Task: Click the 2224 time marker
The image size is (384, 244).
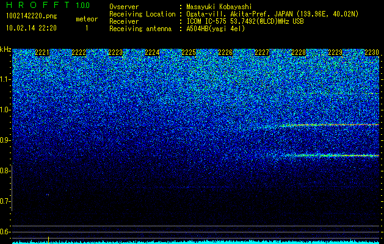Action: [x=152, y=52]
